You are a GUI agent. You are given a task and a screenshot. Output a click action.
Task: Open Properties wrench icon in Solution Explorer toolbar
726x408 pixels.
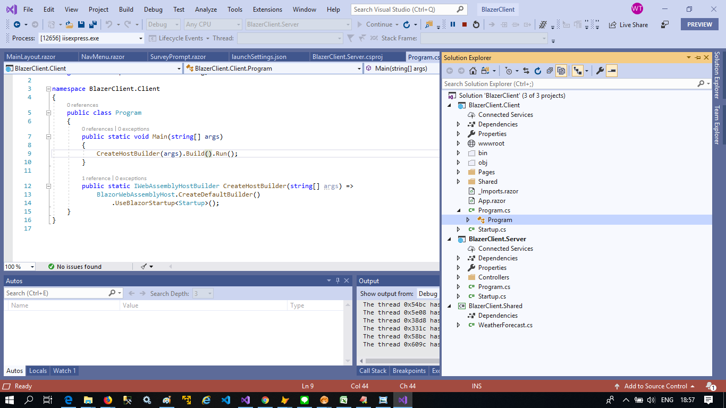600,71
